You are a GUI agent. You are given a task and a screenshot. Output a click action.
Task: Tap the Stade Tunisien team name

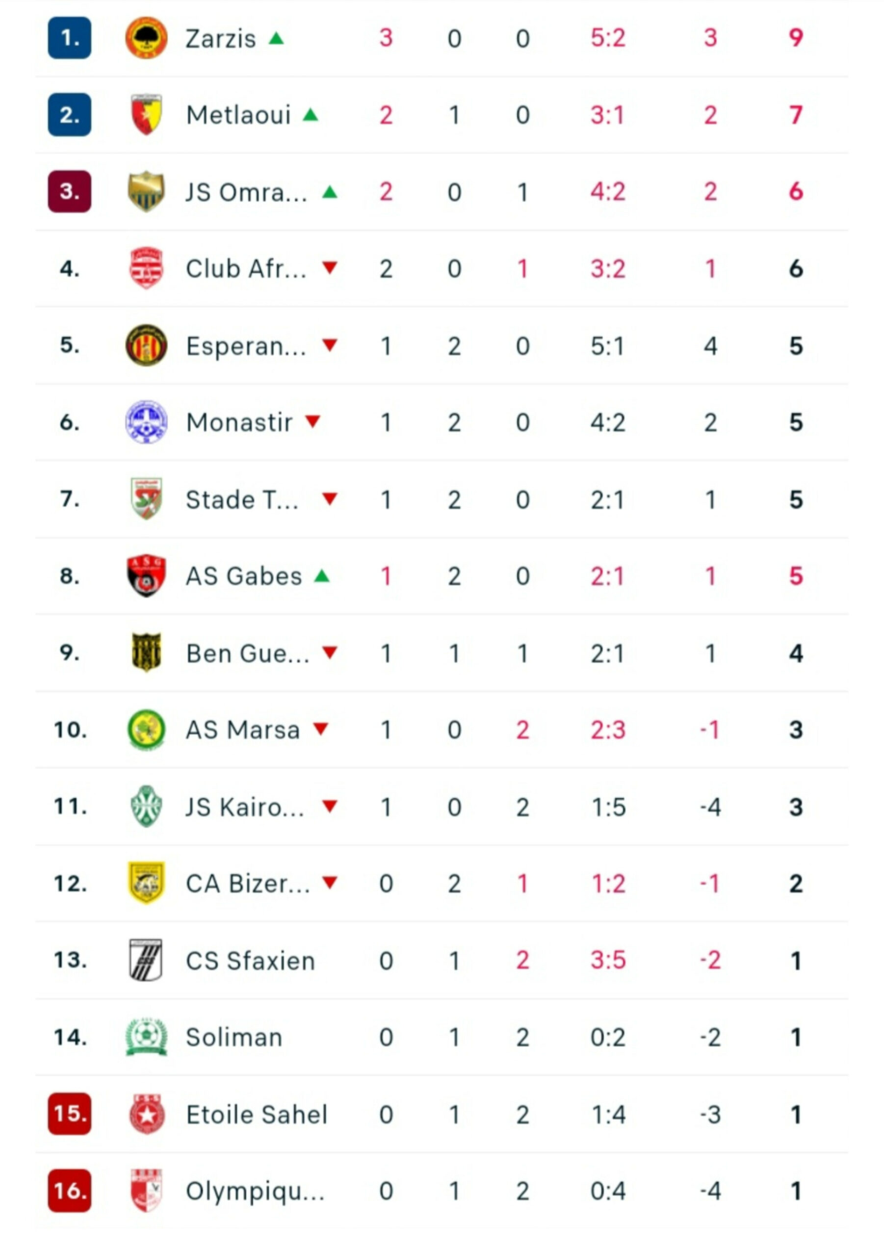coord(242,499)
